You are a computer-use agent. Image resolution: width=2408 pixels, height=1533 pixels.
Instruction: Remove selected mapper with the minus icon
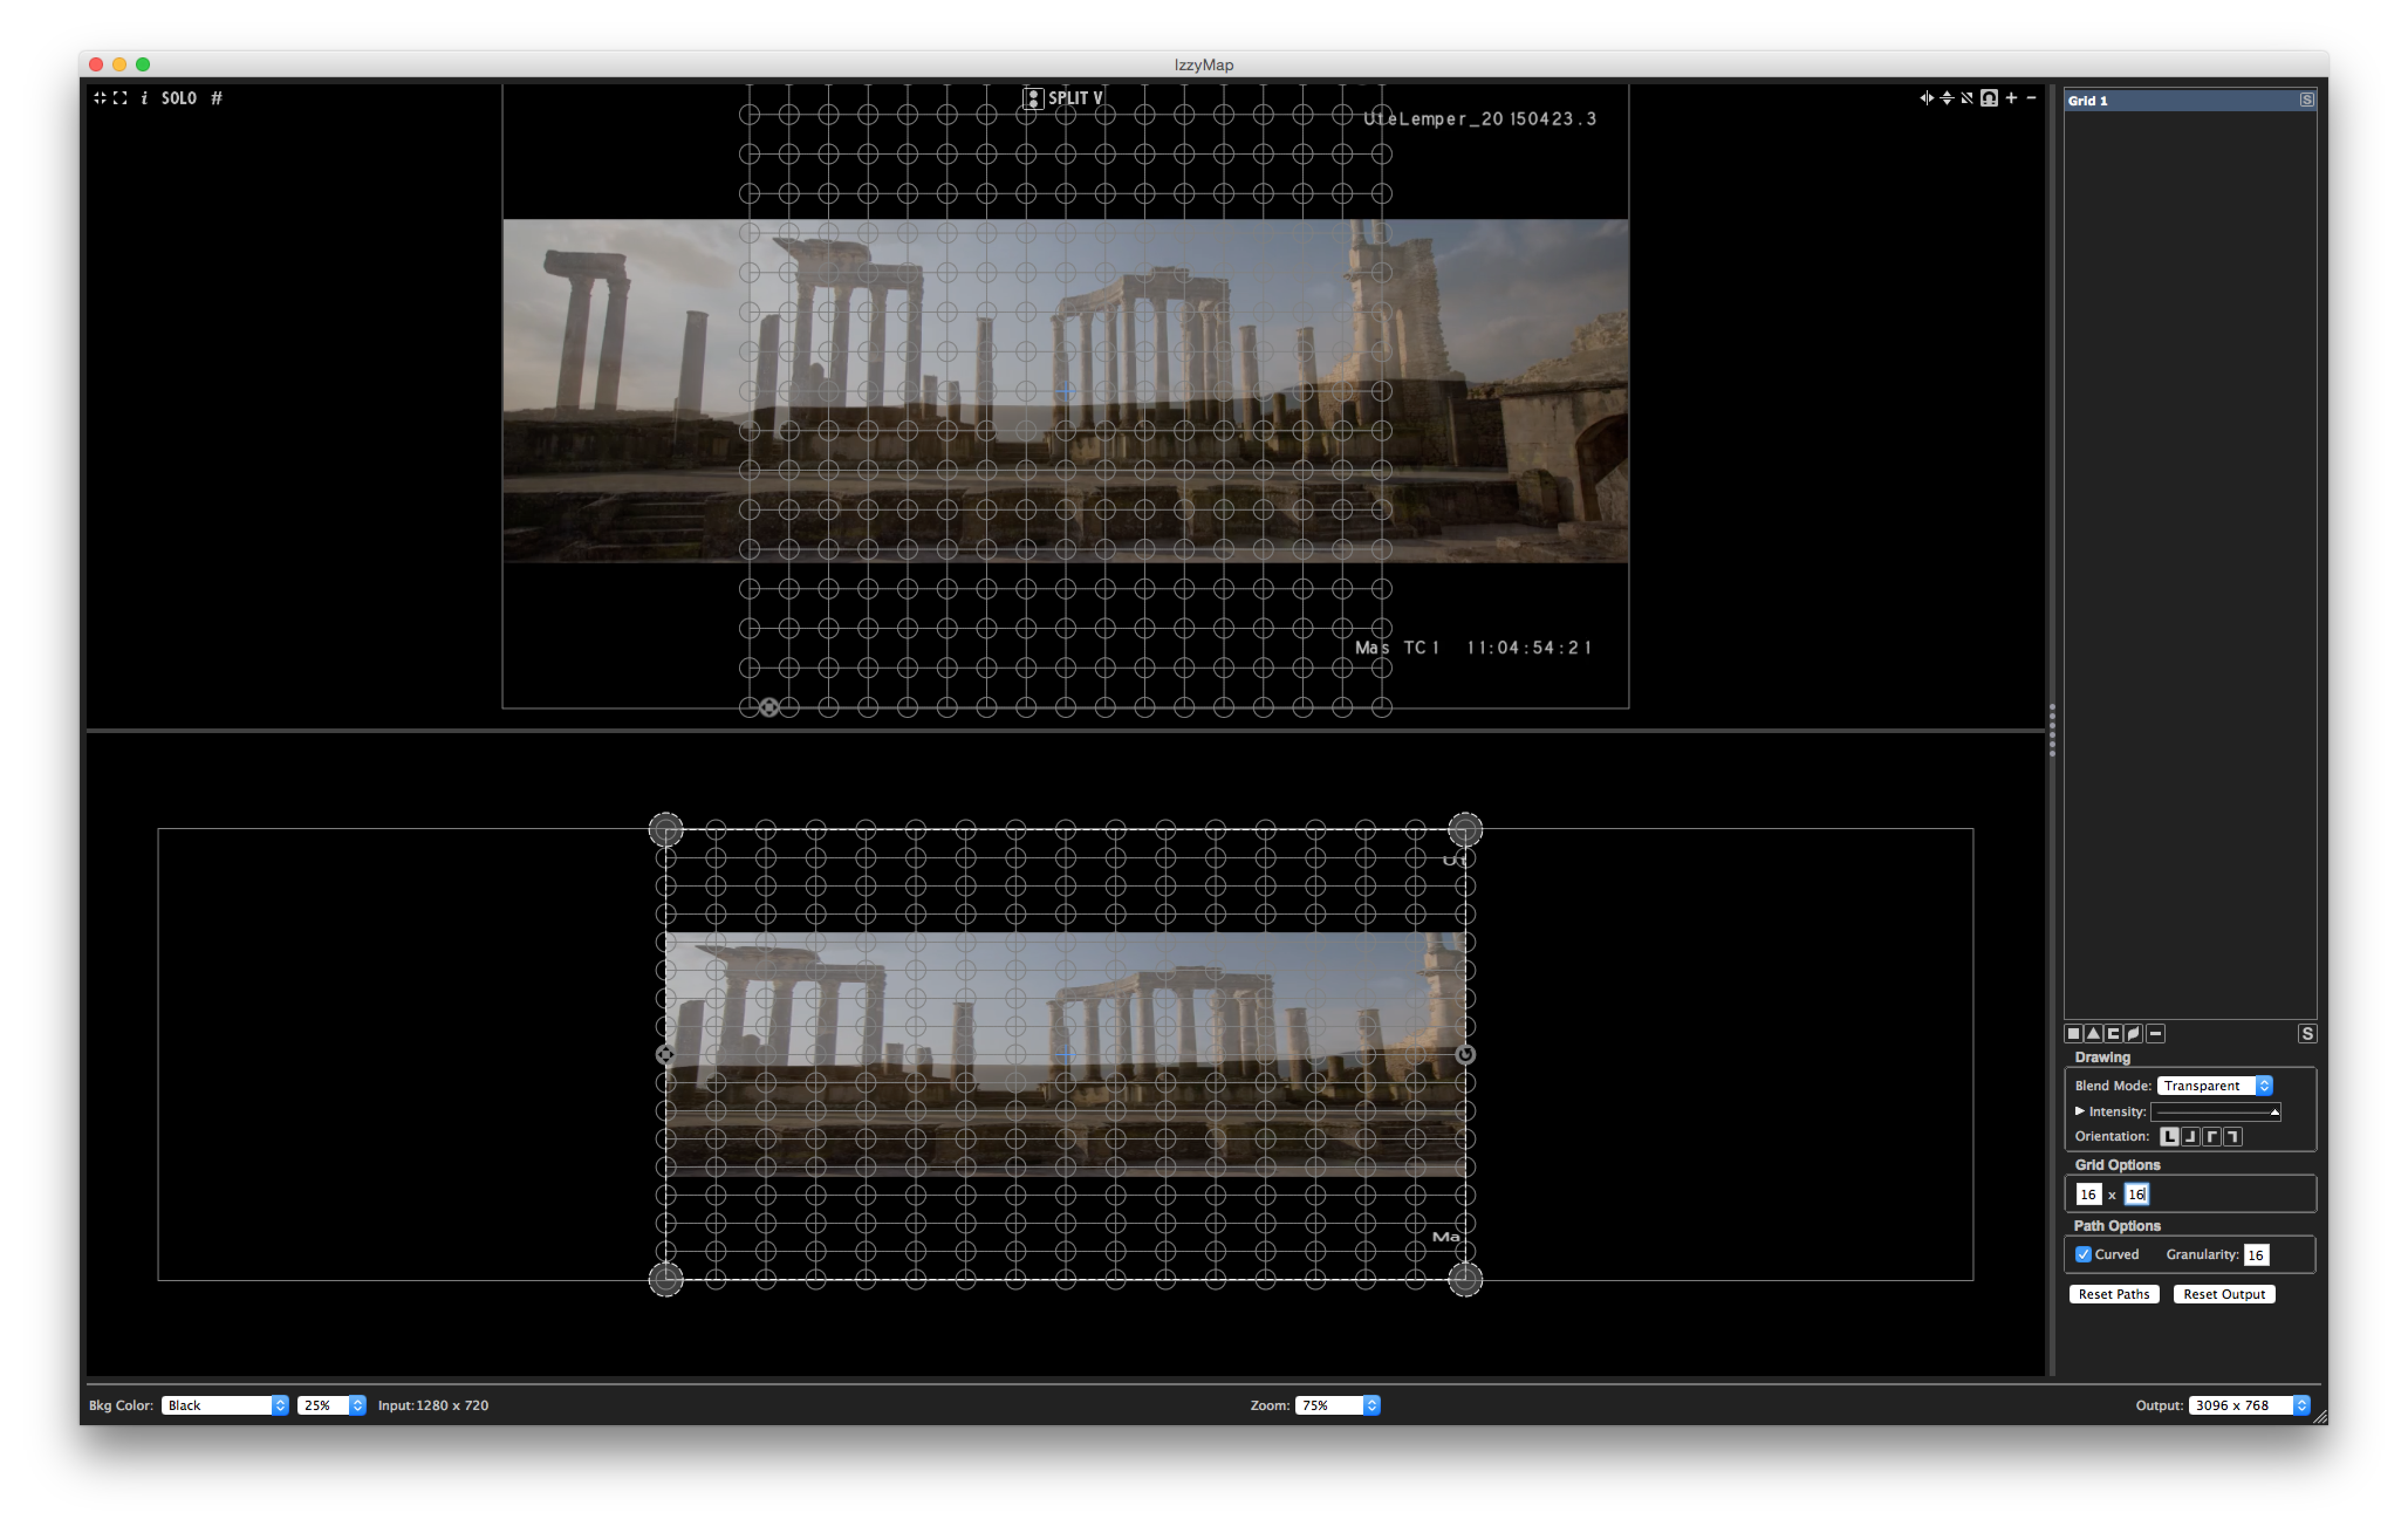pyautogui.click(x=2156, y=1033)
